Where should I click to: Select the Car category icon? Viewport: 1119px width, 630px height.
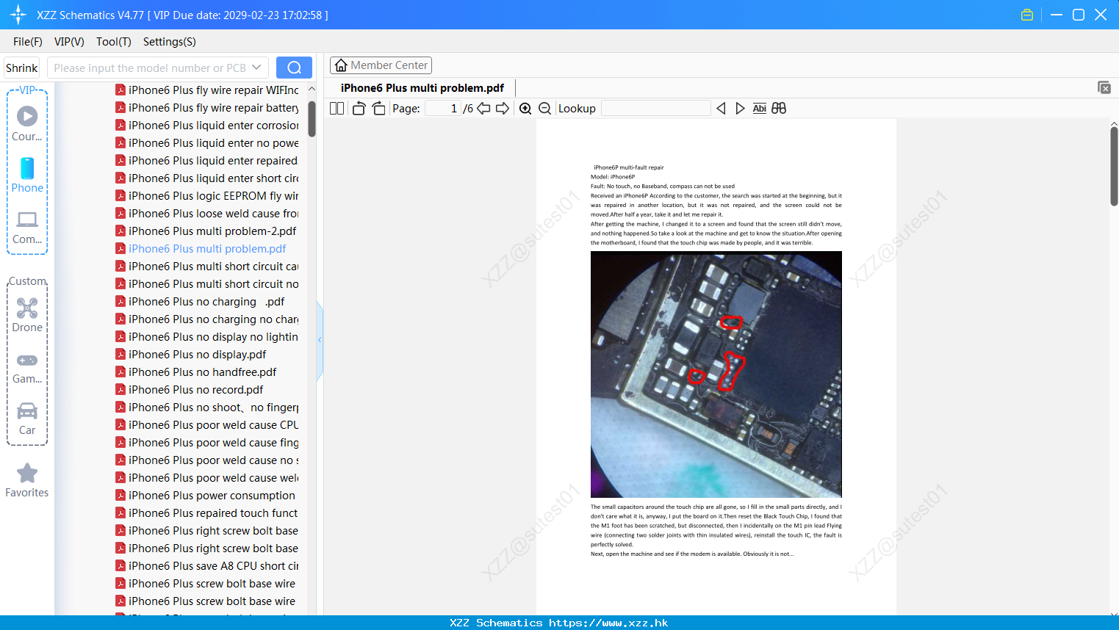click(x=27, y=419)
